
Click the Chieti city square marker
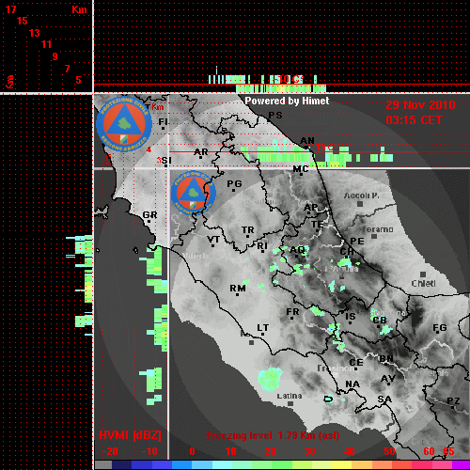point(423,274)
